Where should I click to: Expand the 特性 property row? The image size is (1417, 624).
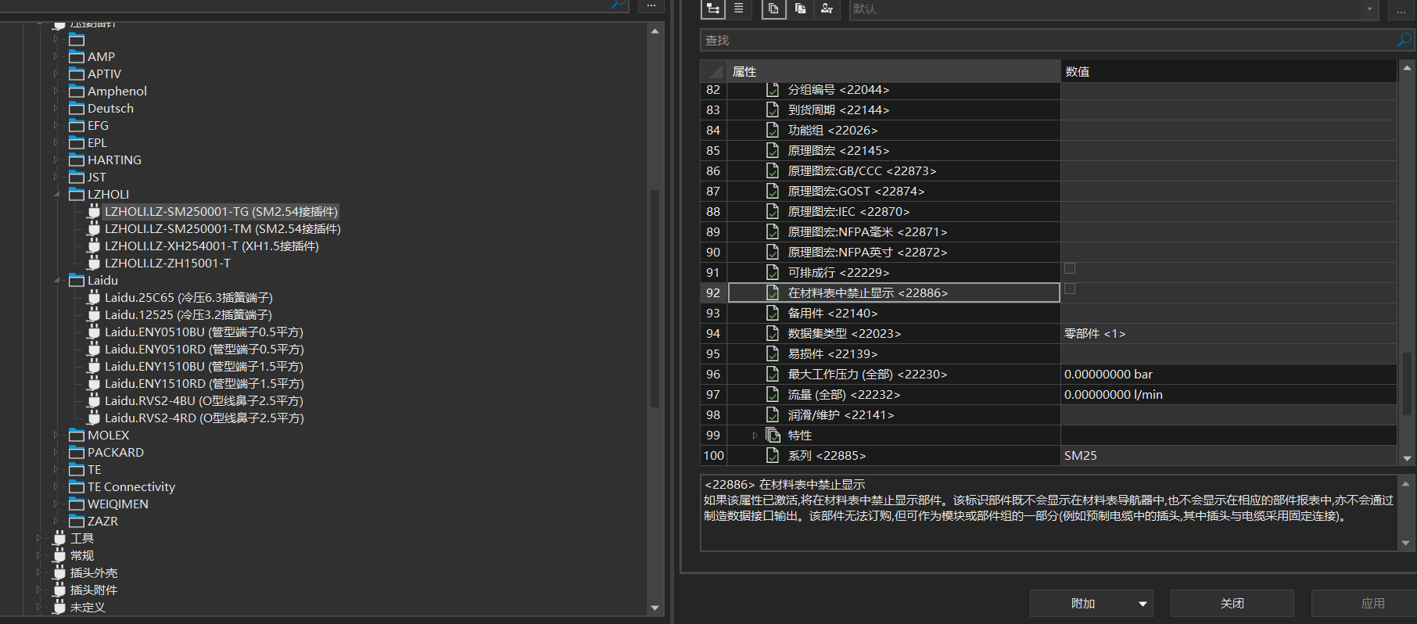755,436
